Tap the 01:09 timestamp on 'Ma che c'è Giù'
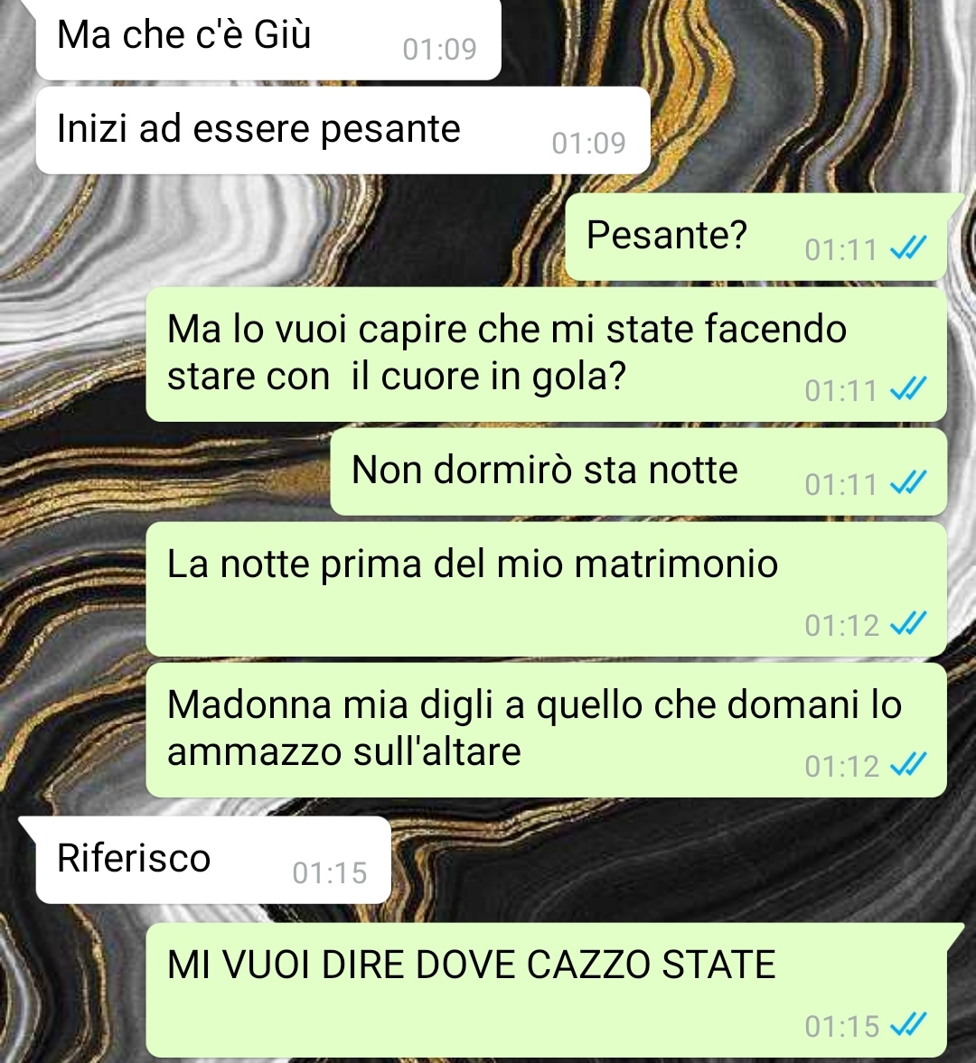The height and width of the screenshot is (1063, 976). (439, 49)
